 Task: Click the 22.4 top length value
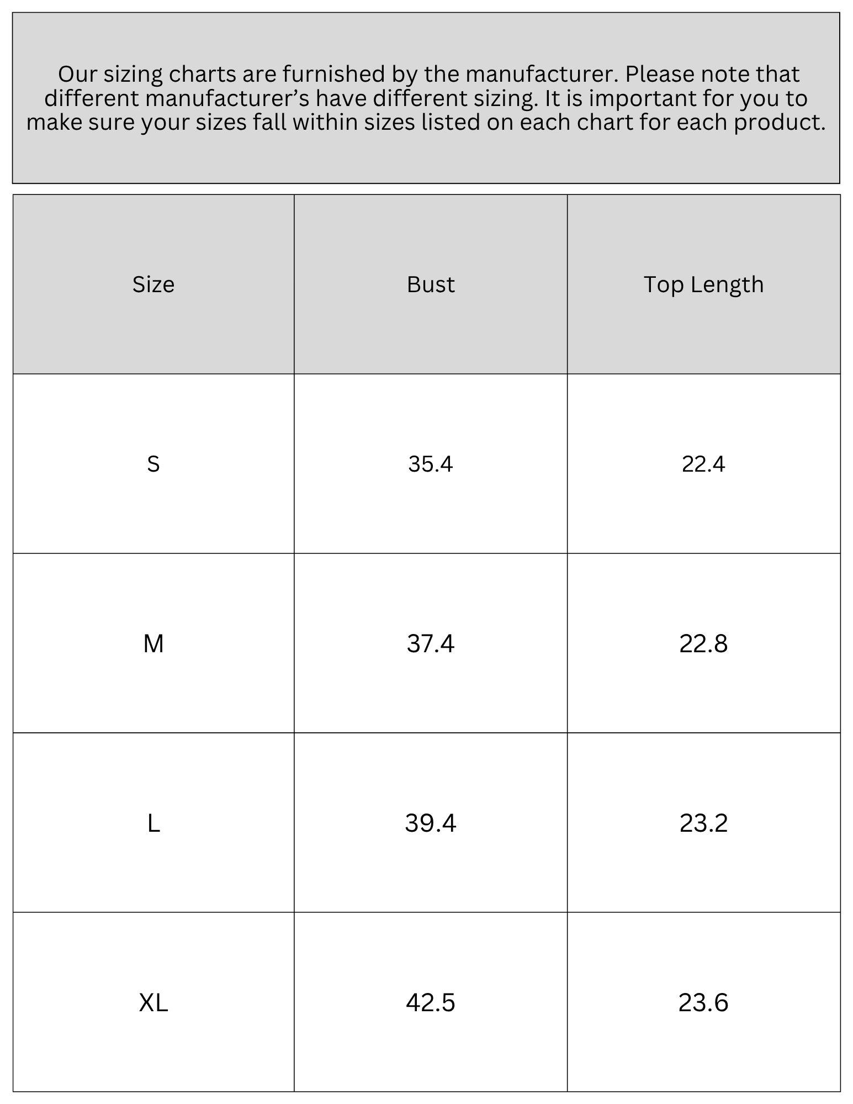[704, 464]
